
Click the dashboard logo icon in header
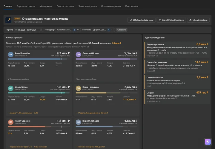tap(8, 20)
